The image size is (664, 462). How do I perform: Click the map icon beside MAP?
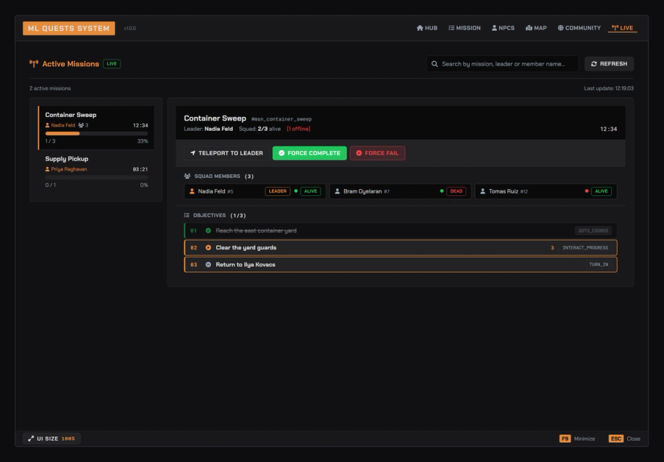[x=529, y=28]
